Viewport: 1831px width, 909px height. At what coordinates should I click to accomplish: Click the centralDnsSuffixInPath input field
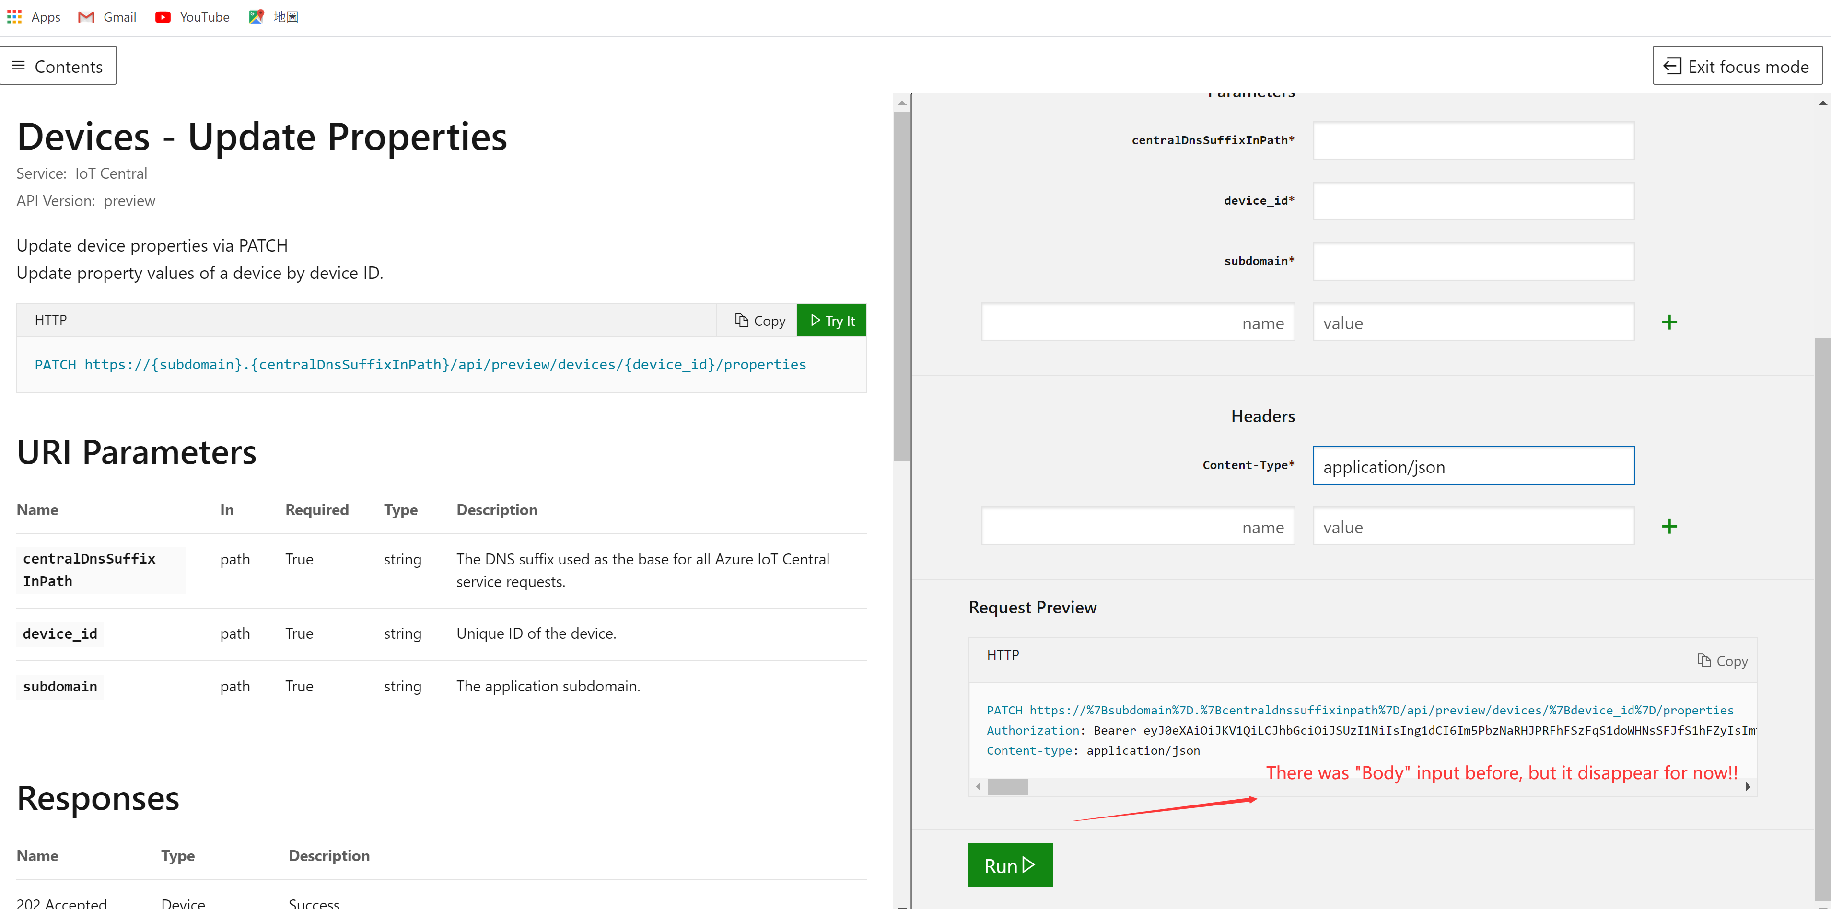1473,140
